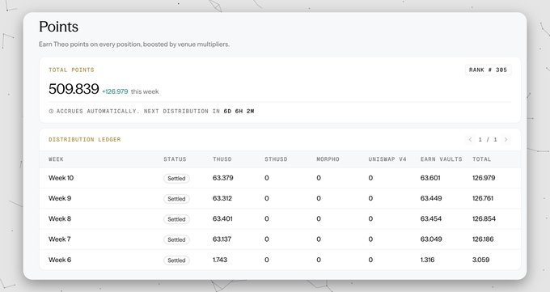The height and width of the screenshot is (292, 550).
Task: Select the Week 8 row label
Action: pos(60,218)
